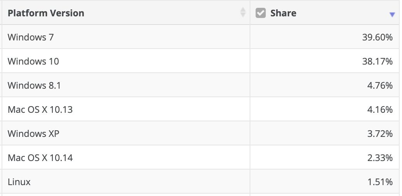The image size is (402, 196).
Task: Click the up sort arrow beside Platform Version
Action: 243,10
